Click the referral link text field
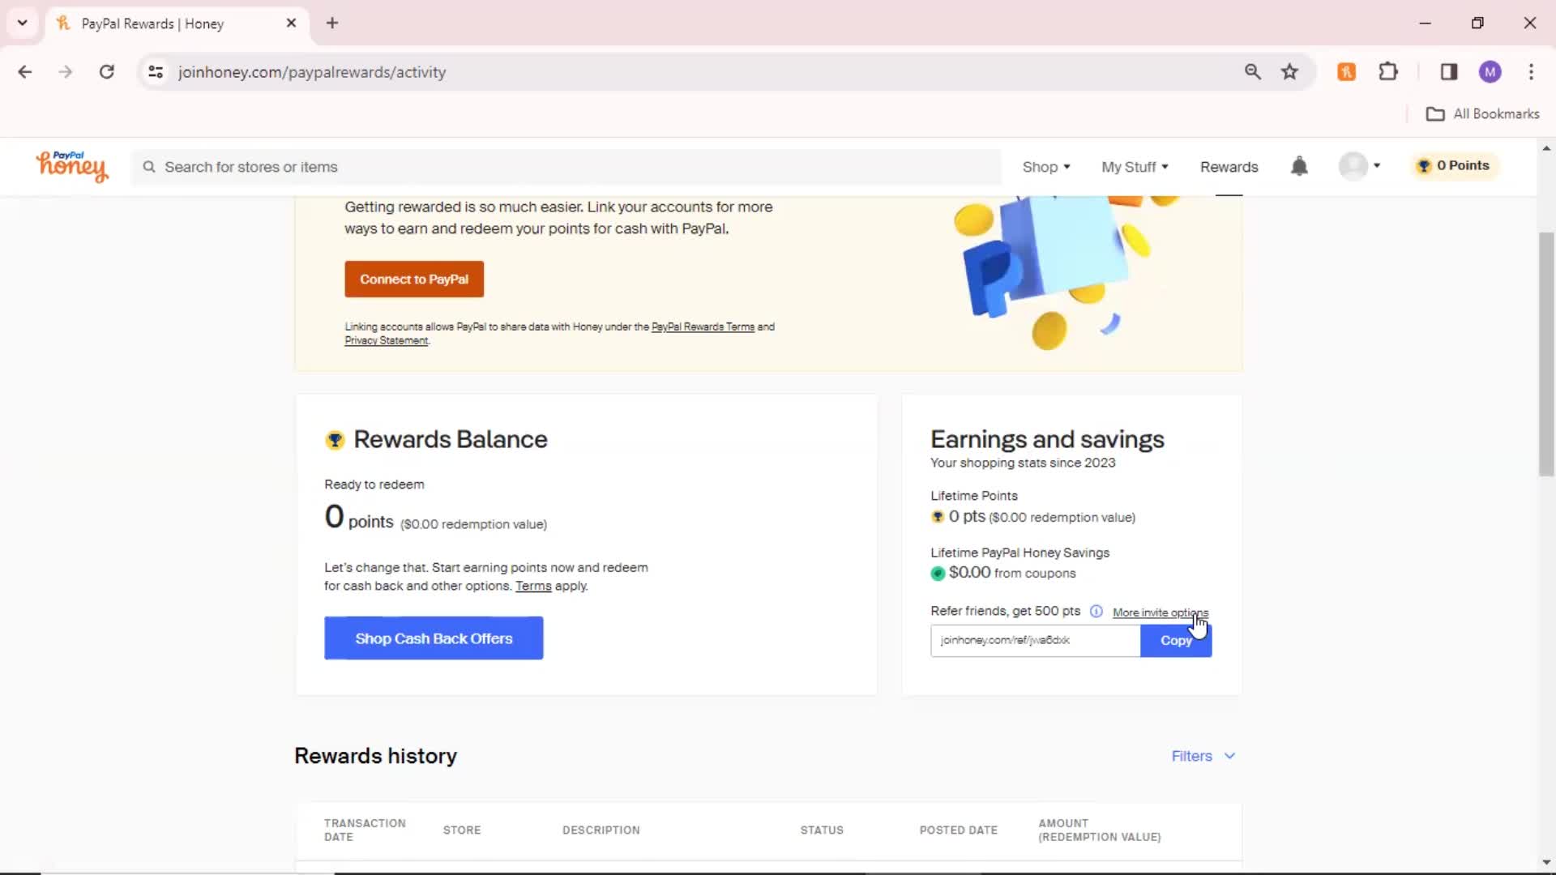This screenshot has height=875, width=1556. (x=1035, y=640)
